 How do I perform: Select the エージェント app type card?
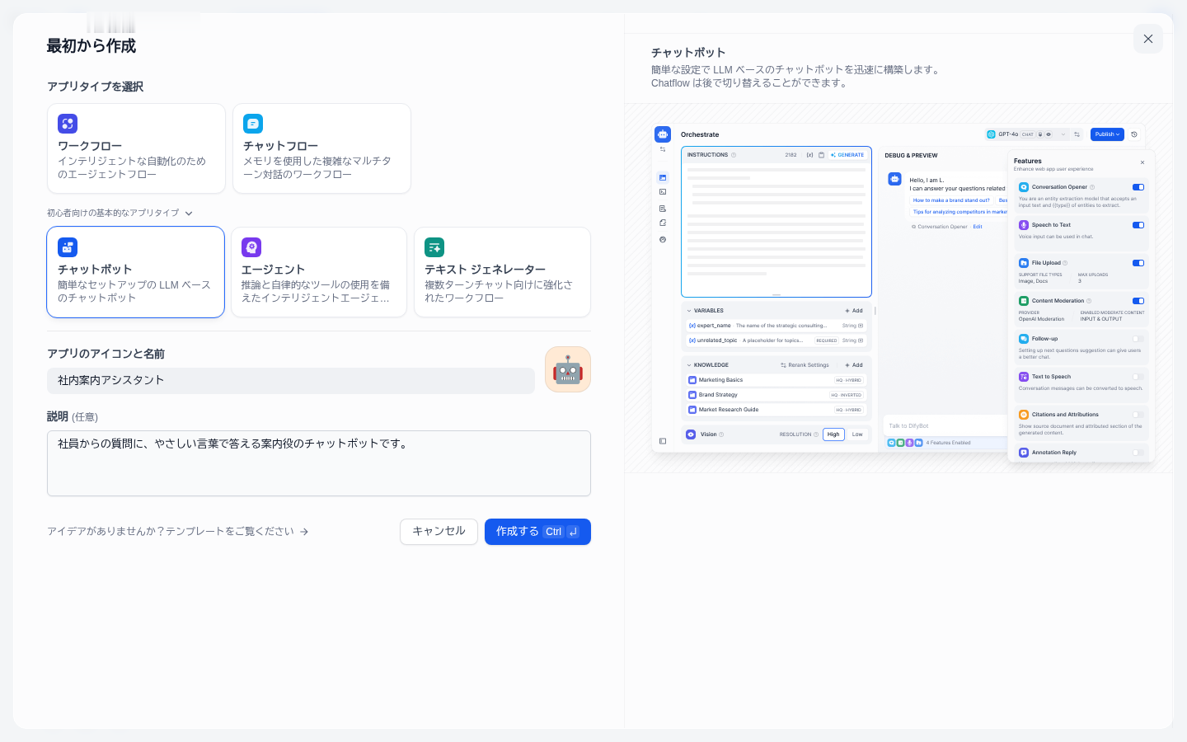[x=319, y=272]
